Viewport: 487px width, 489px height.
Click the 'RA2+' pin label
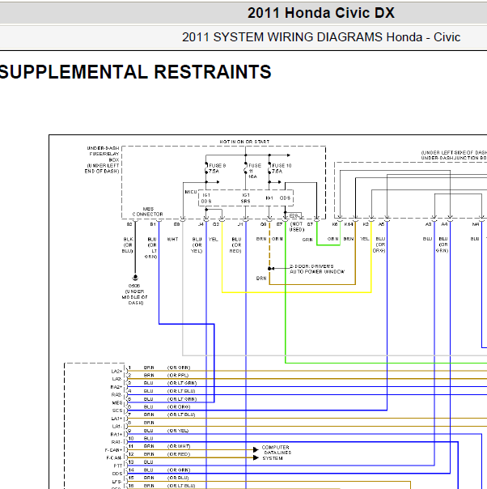116,387
